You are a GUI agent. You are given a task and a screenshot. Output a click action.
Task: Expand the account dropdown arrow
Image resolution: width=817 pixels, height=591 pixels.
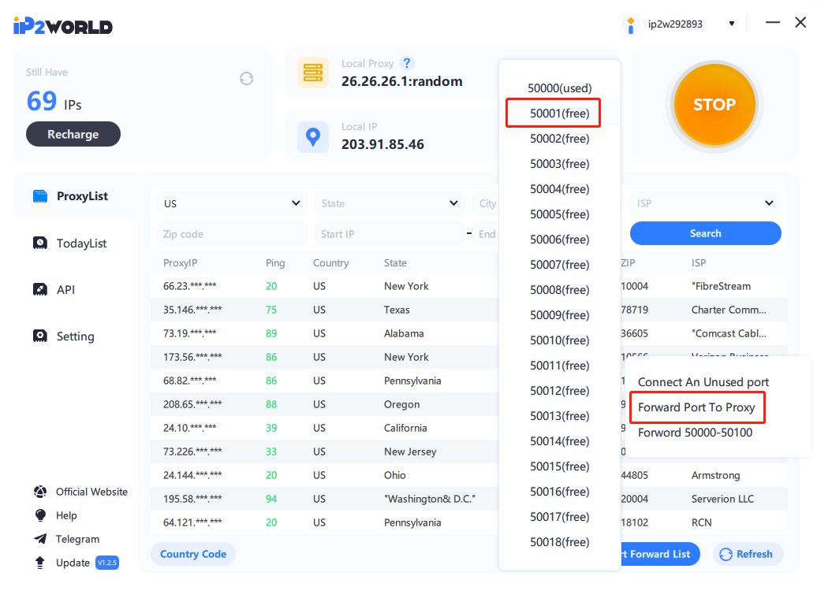coord(732,24)
